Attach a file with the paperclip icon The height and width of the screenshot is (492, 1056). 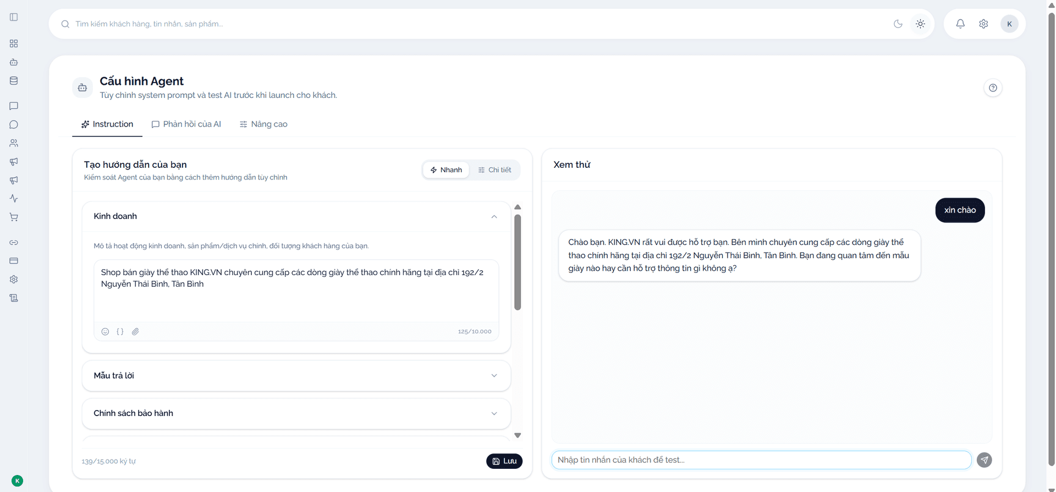[x=135, y=331]
